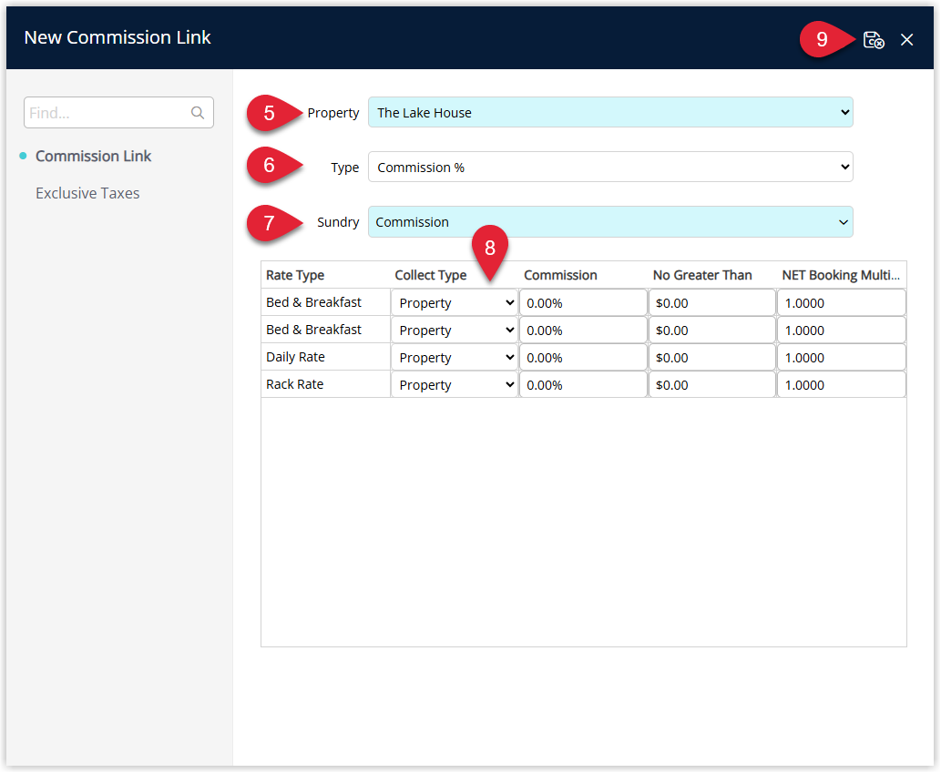
Task: Close the New Commission Link dialog
Action: pyautogui.click(x=906, y=40)
